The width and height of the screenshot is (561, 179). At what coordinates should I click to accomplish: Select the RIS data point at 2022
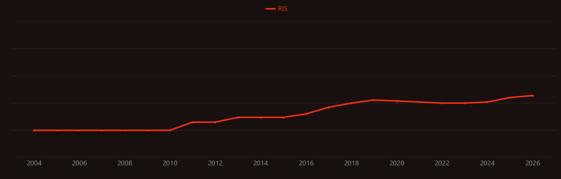pos(442,103)
